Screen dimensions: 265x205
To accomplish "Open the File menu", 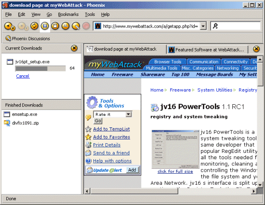I will (9, 14).
